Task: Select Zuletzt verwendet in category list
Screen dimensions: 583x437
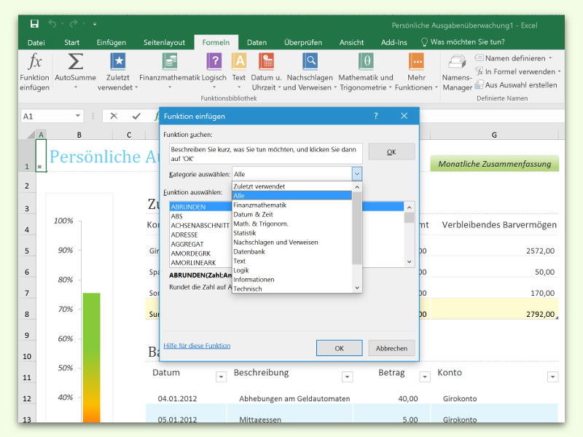Action: pos(292,186)
